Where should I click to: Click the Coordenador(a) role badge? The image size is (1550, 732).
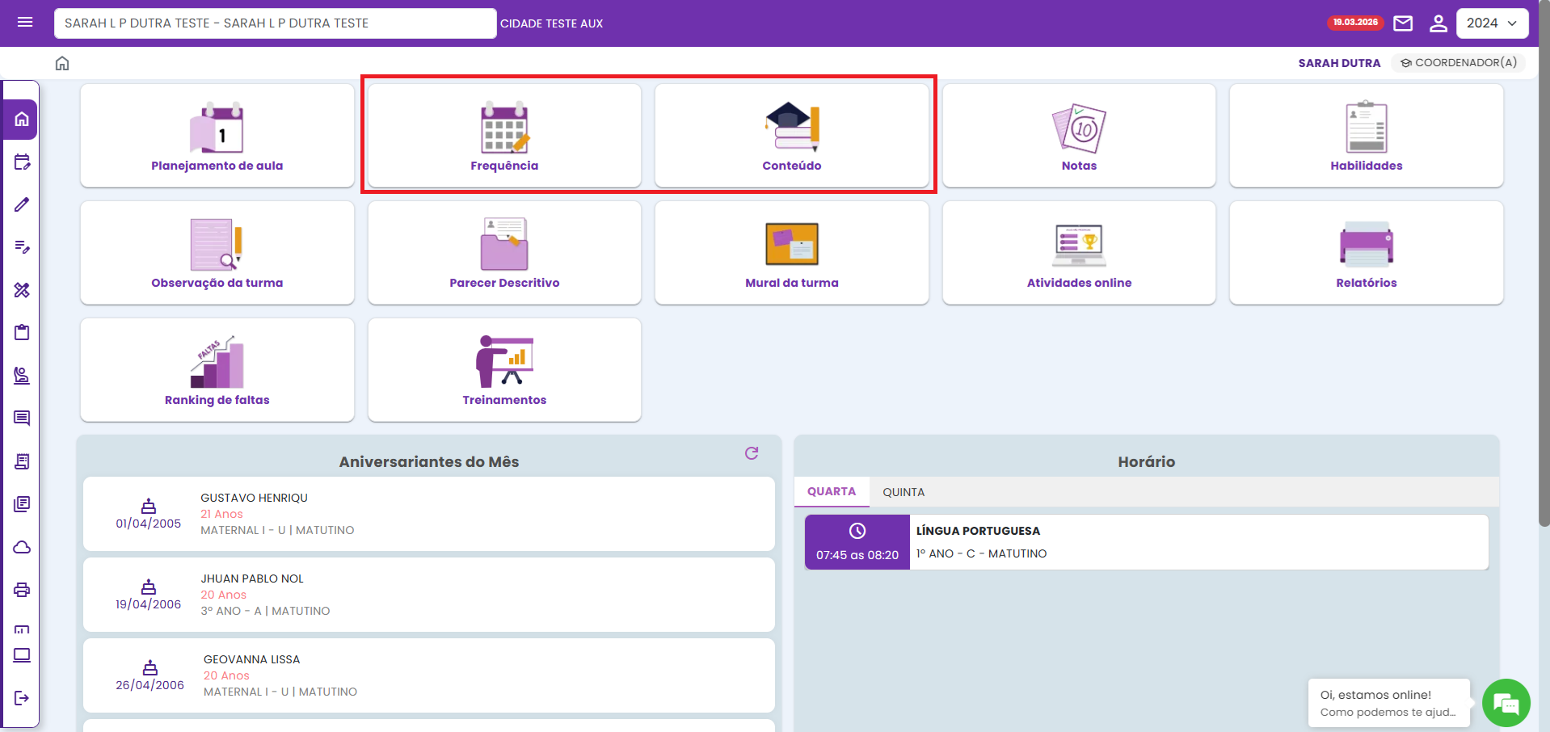tap(1458, 63)
